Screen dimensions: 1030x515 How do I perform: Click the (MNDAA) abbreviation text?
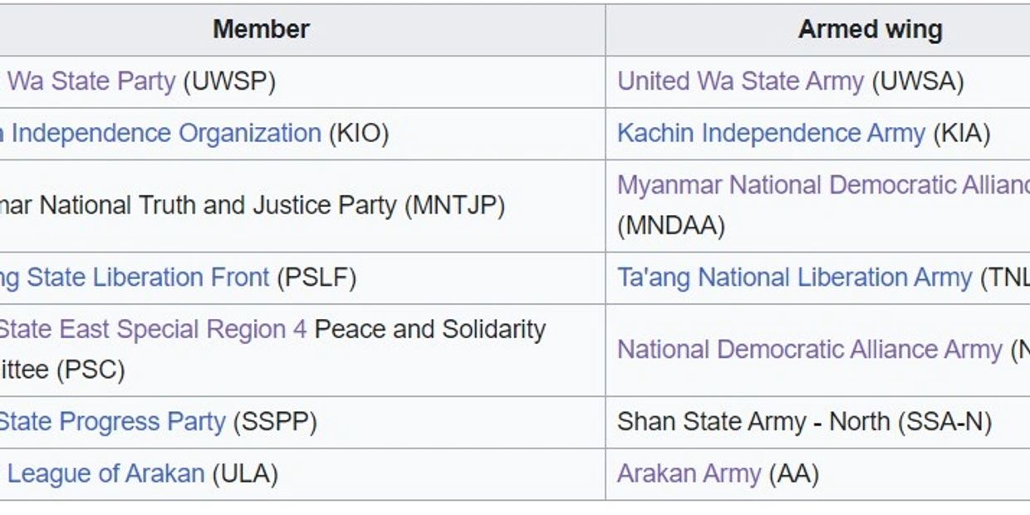coord(671,226)
